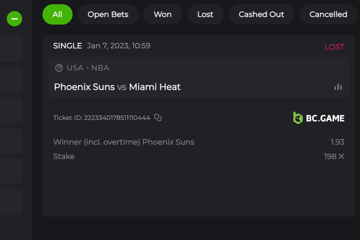Open the NBA league link
This screenshot has height=240, width=360.
tap(100, 68)
